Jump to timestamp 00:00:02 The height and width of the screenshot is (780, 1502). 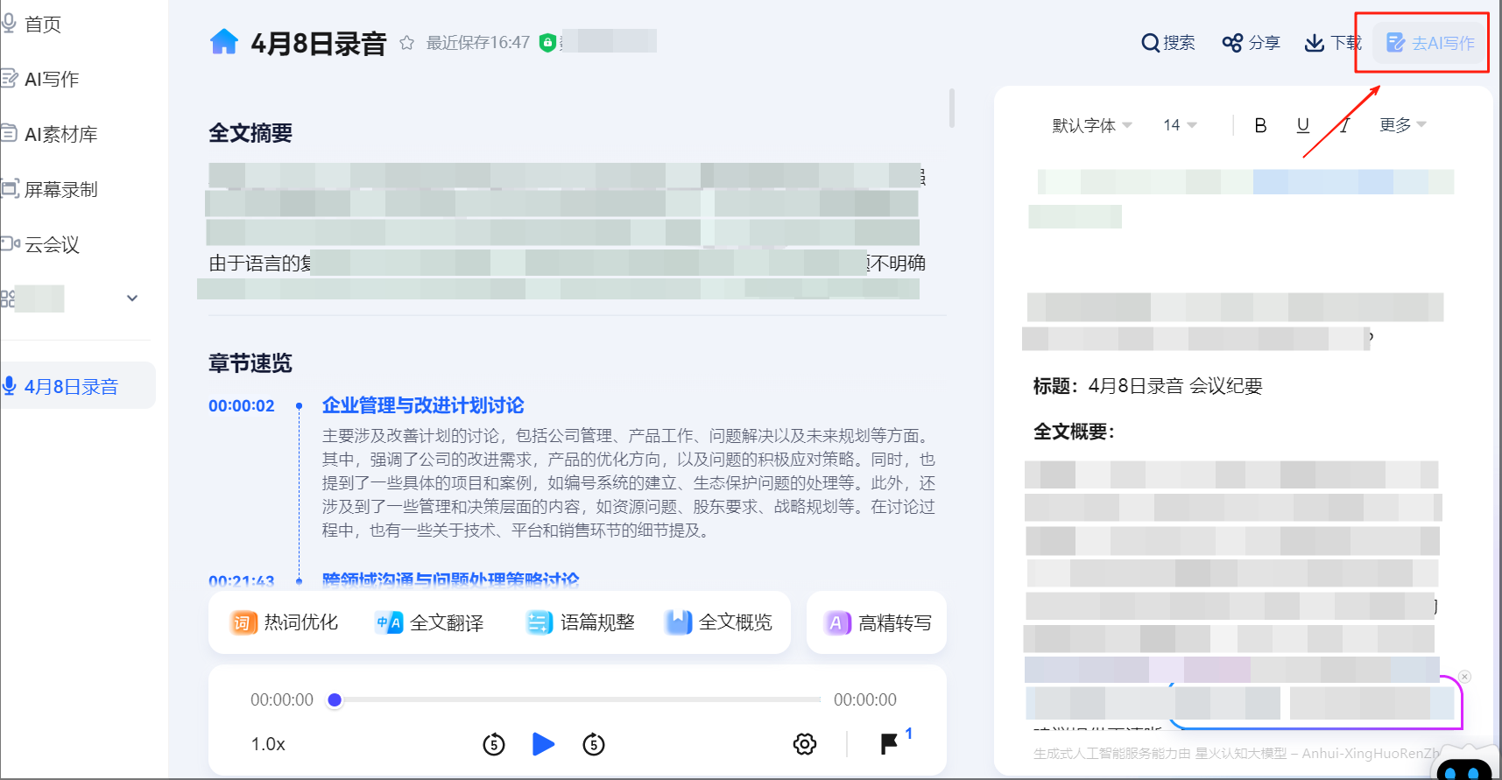click(x=242, y=405)
